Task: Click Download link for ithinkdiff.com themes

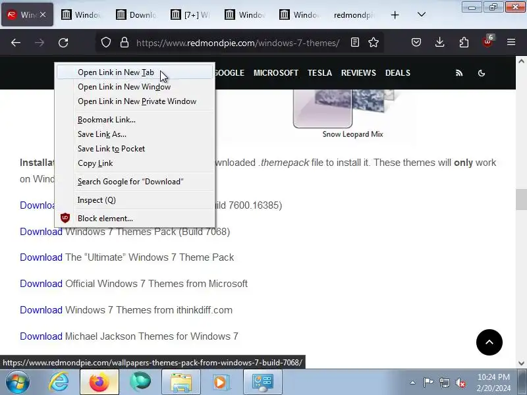Action: pos(41,310)
